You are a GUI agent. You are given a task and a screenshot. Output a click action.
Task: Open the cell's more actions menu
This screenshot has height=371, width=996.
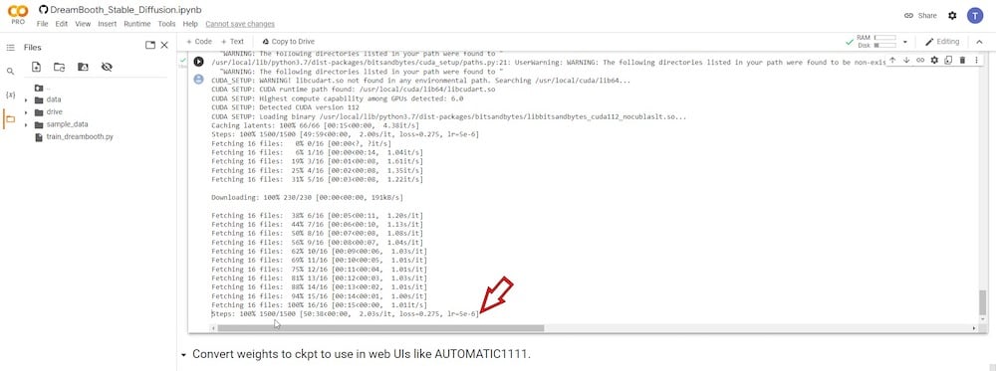pyautogui.click(x=976, y=61)
